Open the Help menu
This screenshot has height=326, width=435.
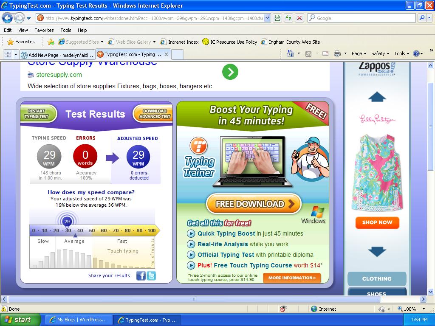point(82,30)
